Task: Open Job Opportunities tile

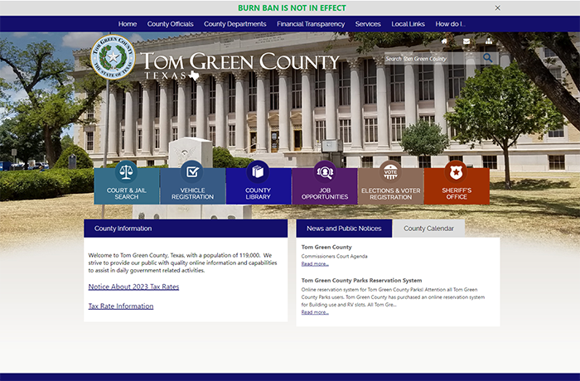Action: tap(325, 186)
